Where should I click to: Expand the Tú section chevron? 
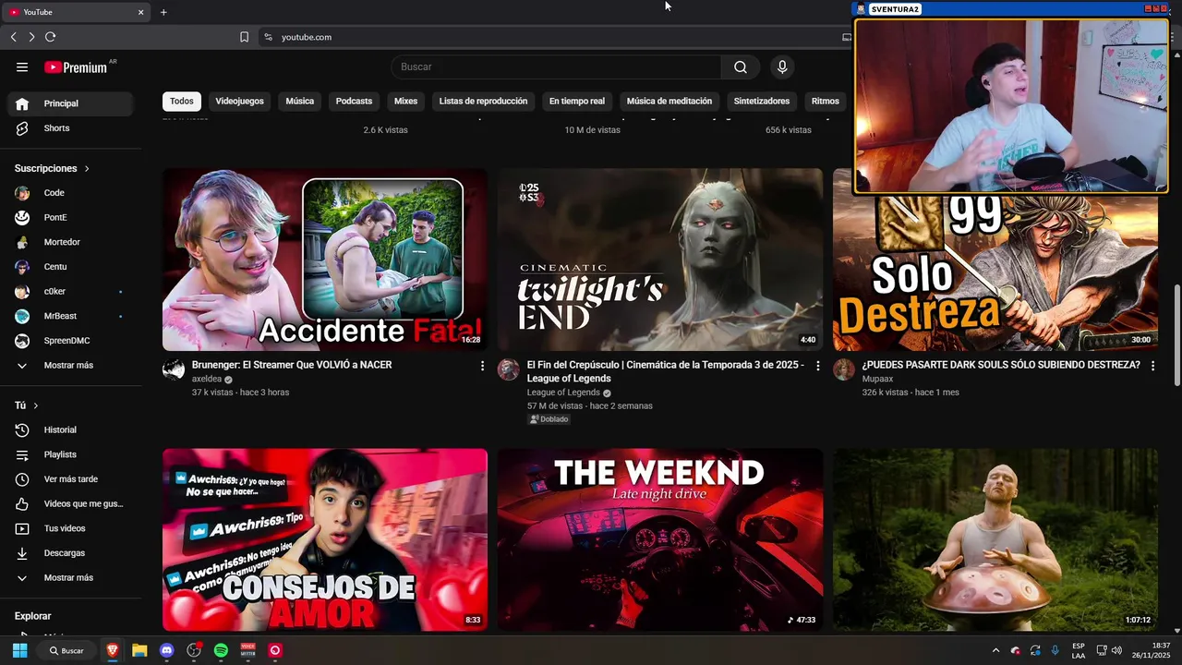36,405
